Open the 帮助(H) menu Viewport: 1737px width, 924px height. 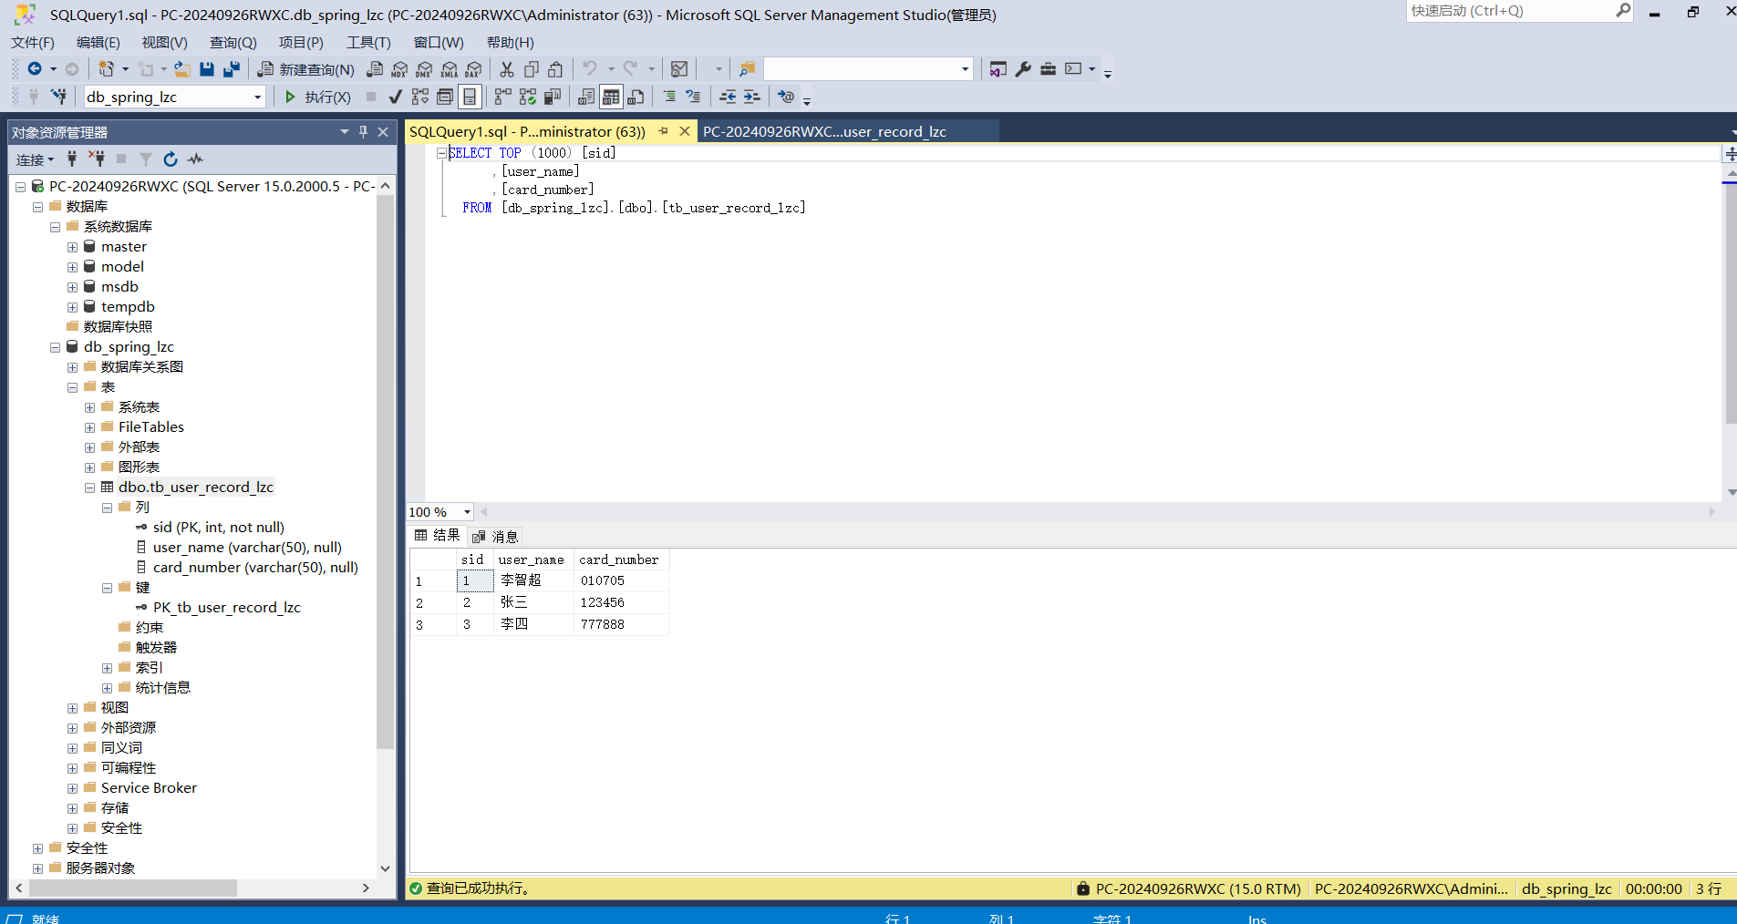click(x=510, y=43)
